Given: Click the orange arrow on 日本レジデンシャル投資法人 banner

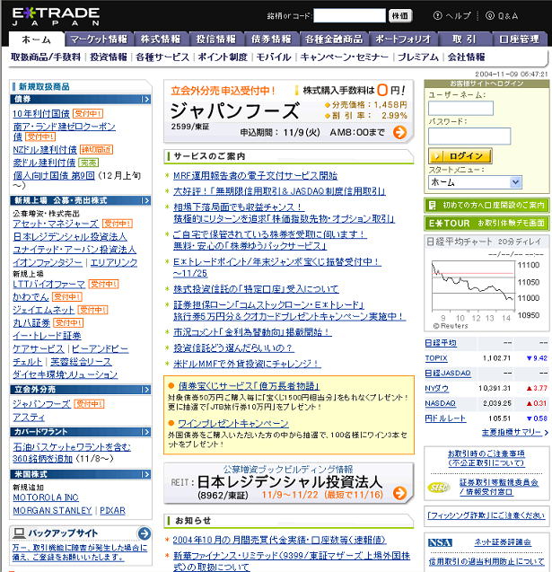Looking at the screenshot, I should (x=400, y=493).
